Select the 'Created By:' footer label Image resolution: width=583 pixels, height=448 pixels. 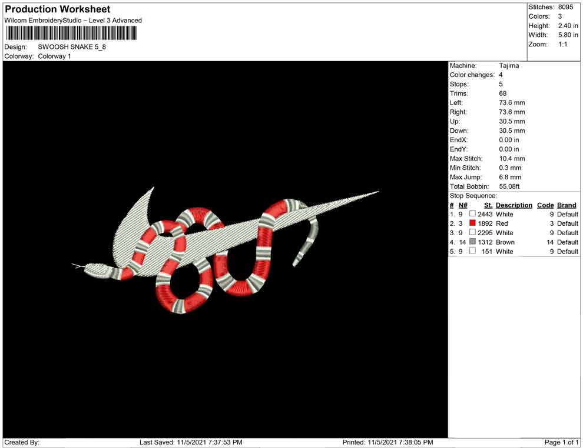pos(22,442)
